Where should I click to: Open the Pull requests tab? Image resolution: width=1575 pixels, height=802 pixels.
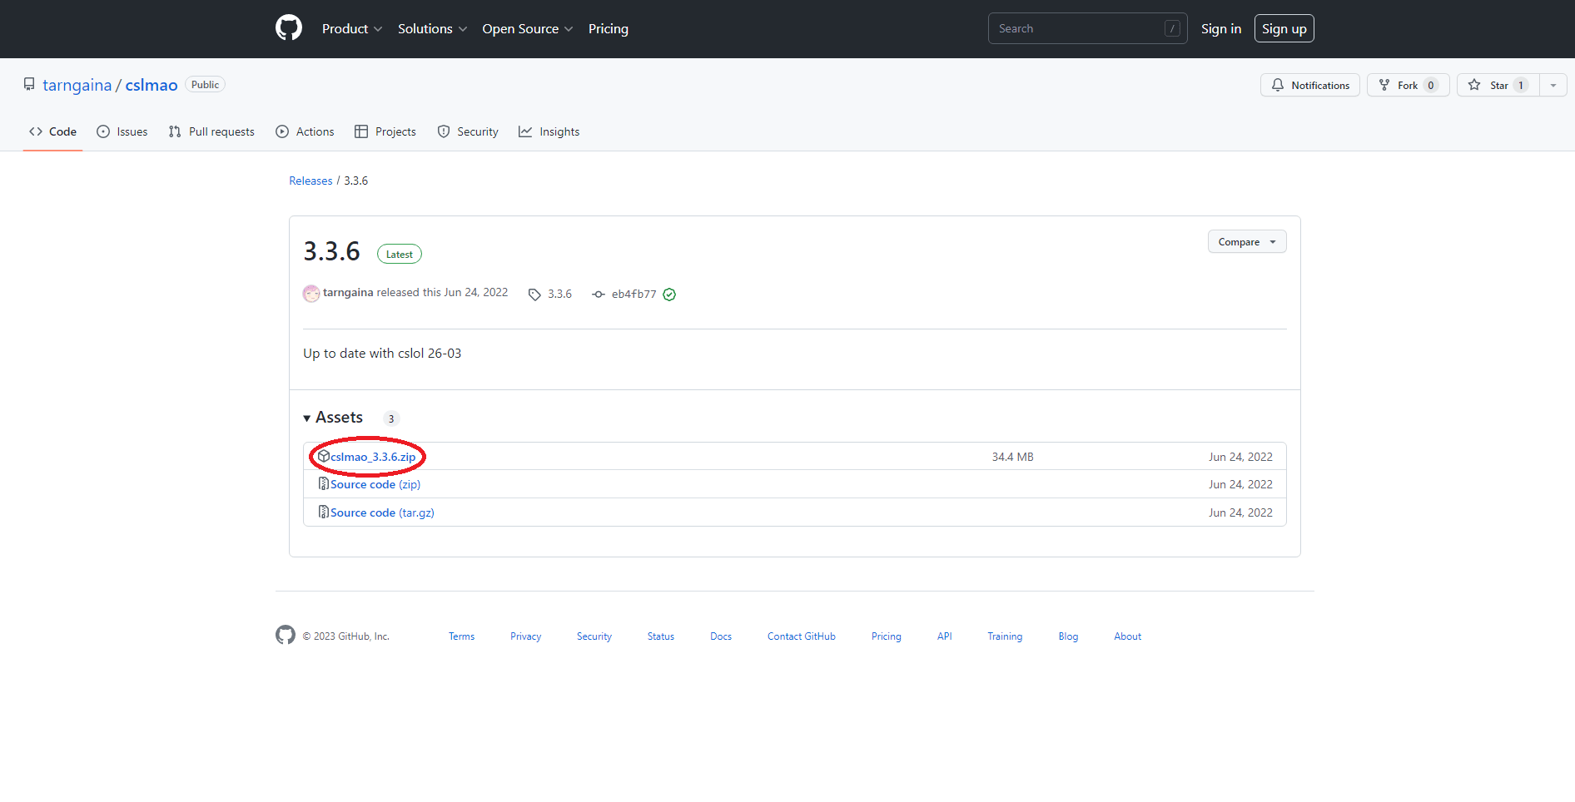[211, 132]
